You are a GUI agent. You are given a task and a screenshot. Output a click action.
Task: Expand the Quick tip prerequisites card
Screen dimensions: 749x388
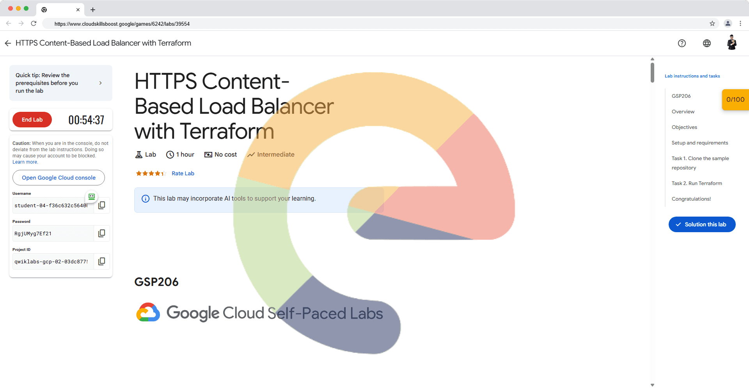point(61,83)
